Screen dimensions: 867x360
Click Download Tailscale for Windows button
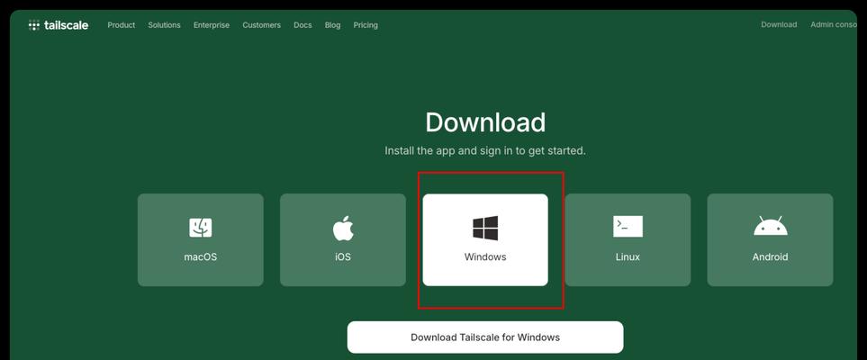click(485, 337)
